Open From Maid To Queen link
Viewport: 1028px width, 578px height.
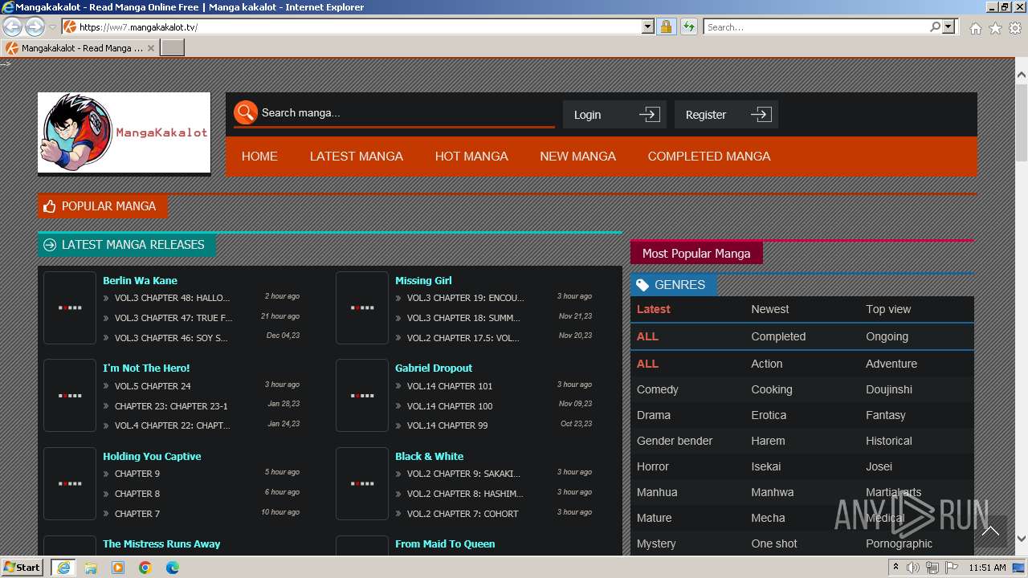pos(445,543)
